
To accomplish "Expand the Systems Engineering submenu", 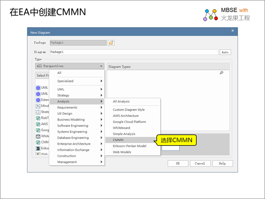I will coord(77,132).
